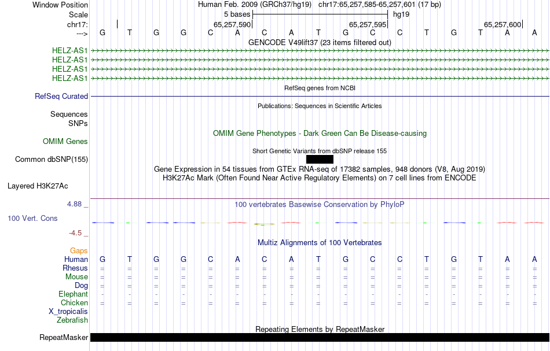Click the OMIM Genes label
The width and height of the screenshot is (550, 351).
coord(65,141)
